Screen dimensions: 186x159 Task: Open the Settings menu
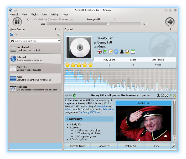55,15
